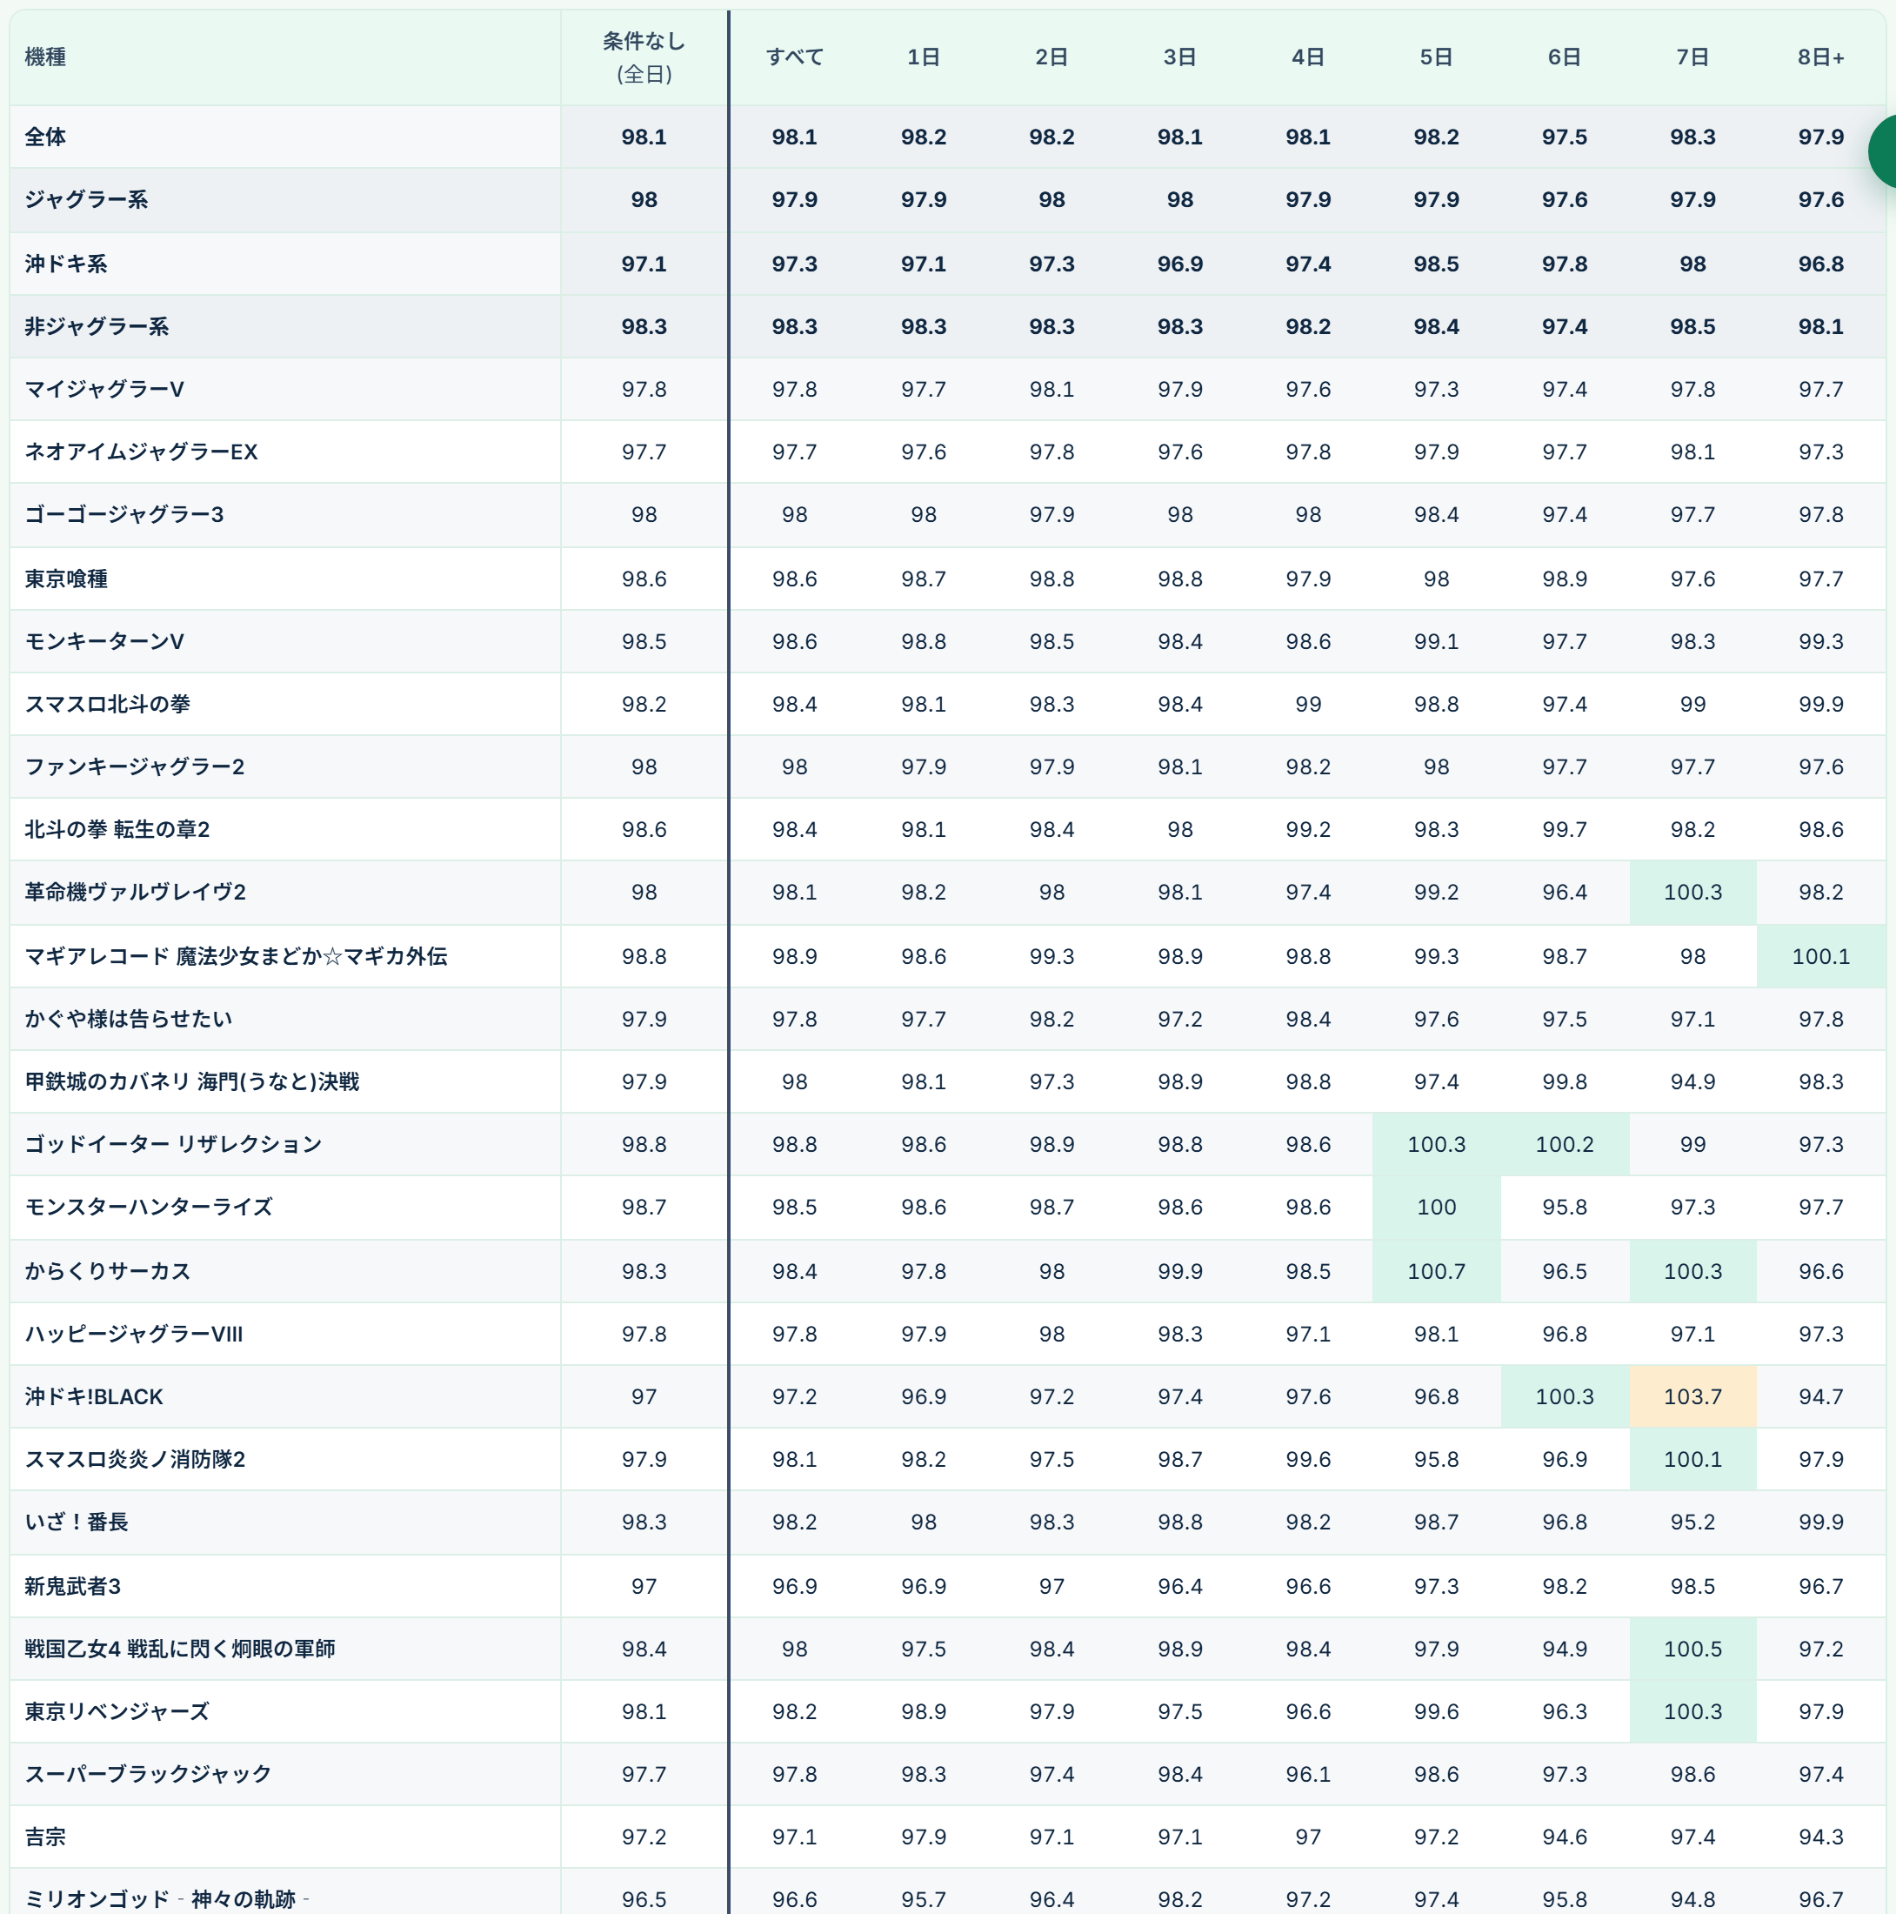This screenshot has height=1914, width=1896.
Task: Click the ハッピージャグラーVIII machine name
Action: click(x=134, y=1334)
